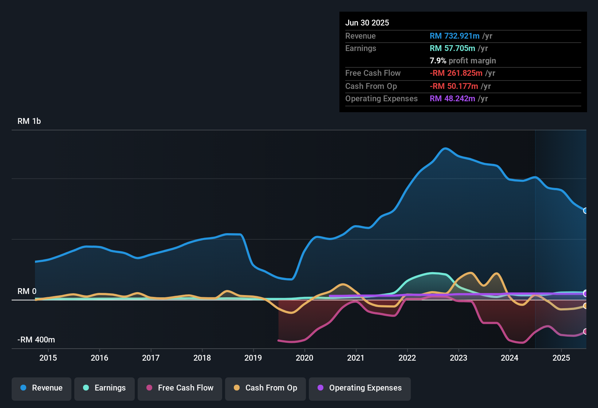The image size is (598, 408).
Task: Open the Cash From Op legend entry
Action: tap(265, 388)
